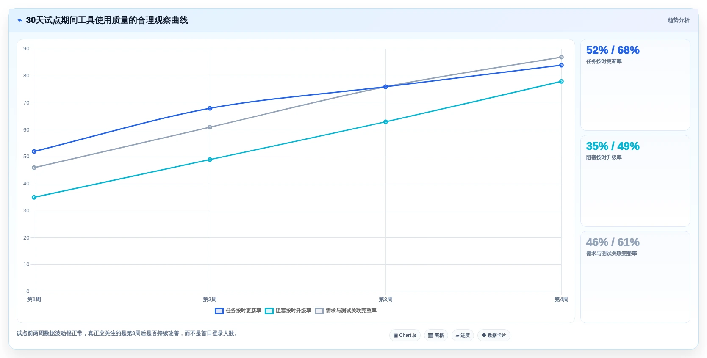Viewport: 707px width, 358px height.
Task: Click the blue data point at 第1周
Action: point(34,151)
